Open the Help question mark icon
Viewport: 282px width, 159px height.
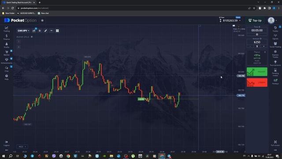point(7,77)
